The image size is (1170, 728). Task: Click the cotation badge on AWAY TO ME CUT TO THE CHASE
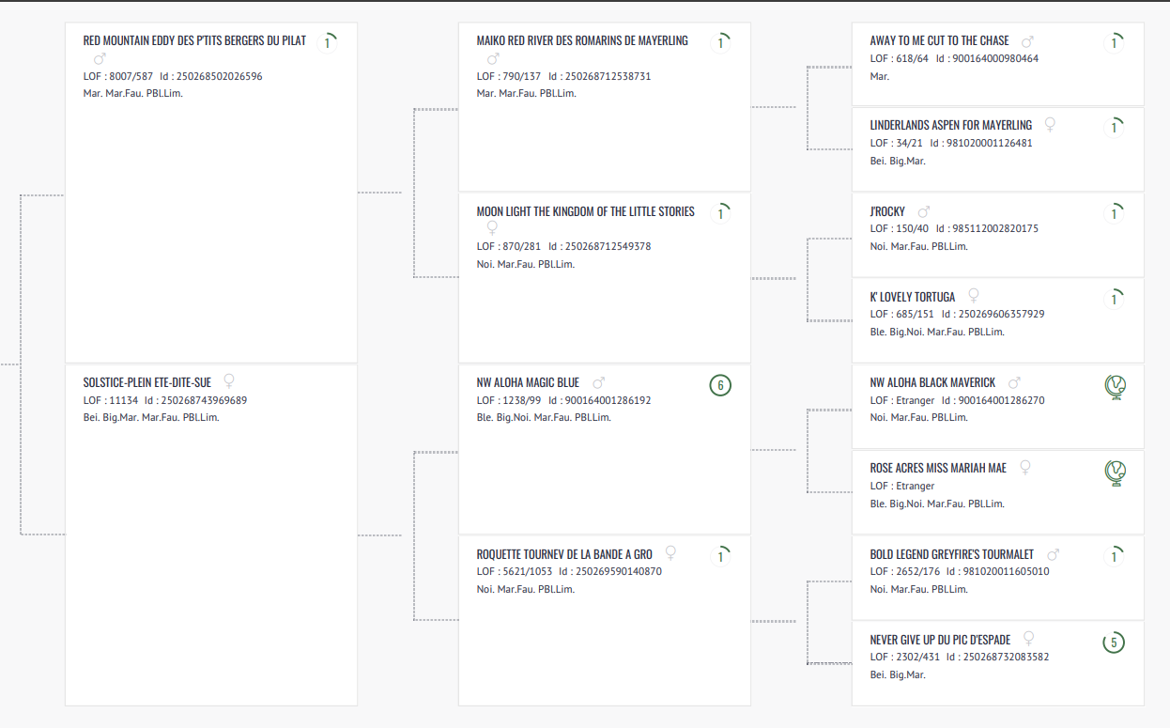[x=1114, y=42]
